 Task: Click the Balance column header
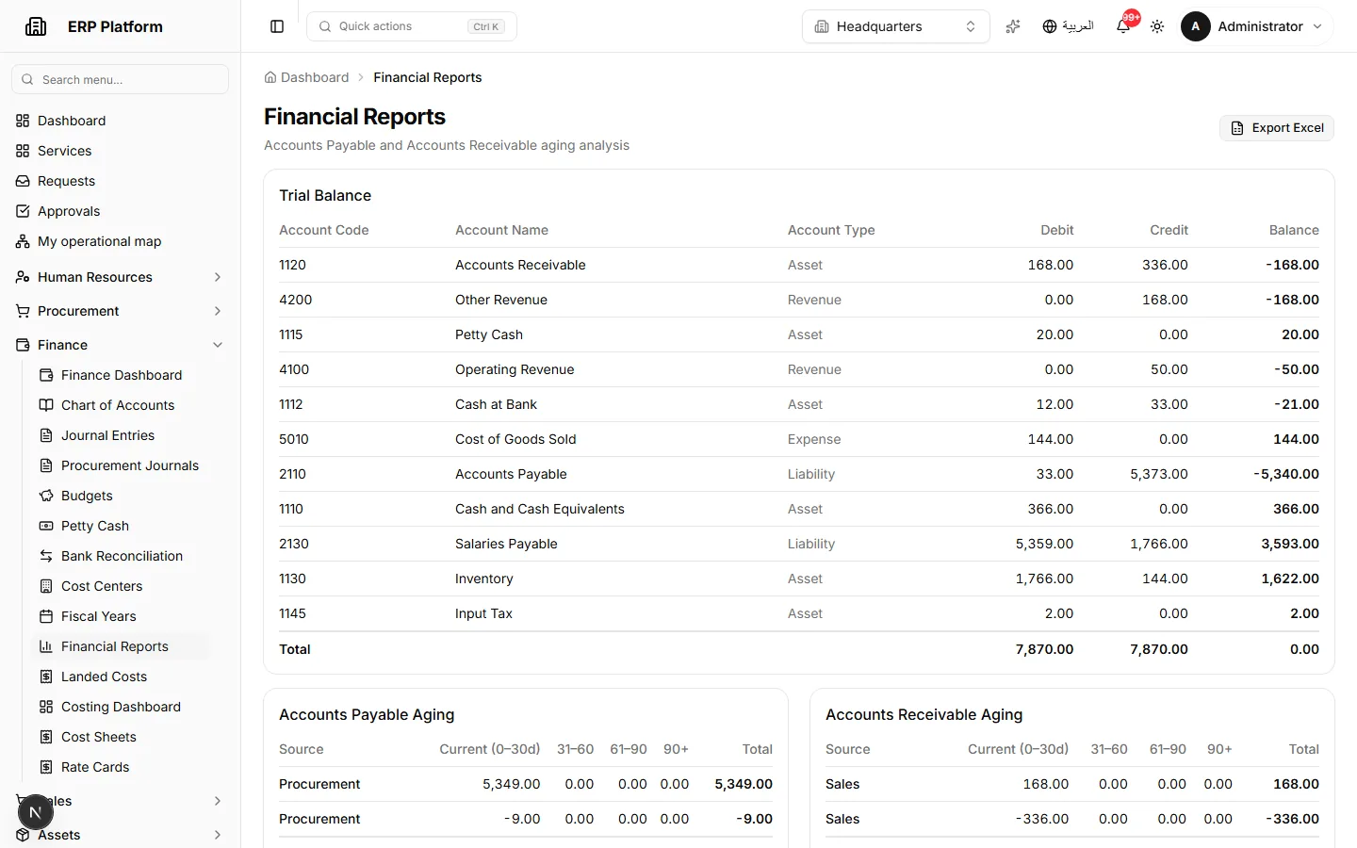[1294, 230]
